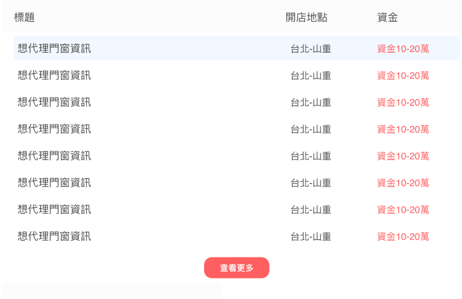Open the last row 想代理門窗資訊 title
This screenshot has height=299, width=462.
(x=54, y=236)
